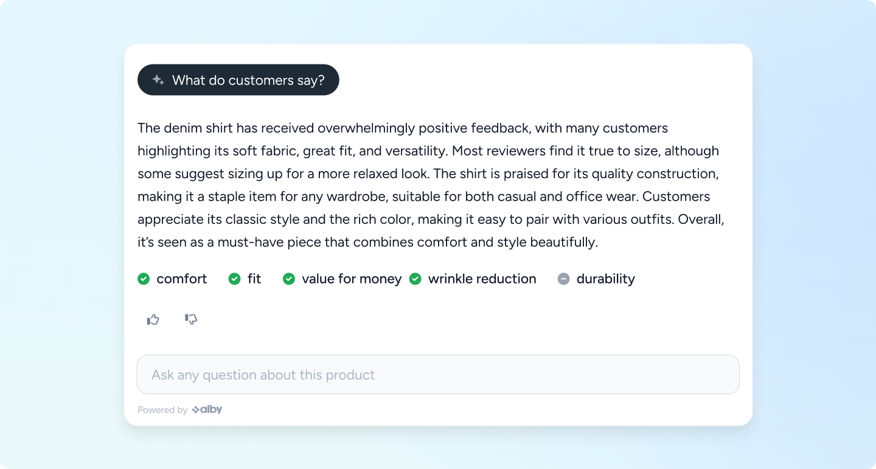
Task: Click the gray minus icon beside durability
Action: point(564,279)
